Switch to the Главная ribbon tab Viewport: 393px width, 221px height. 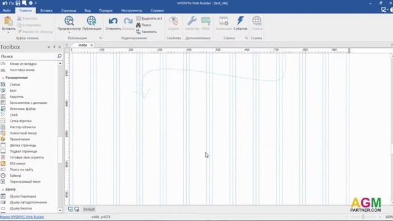(x=26, y=10)
